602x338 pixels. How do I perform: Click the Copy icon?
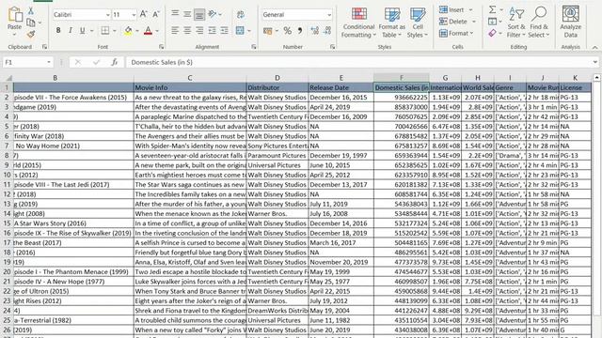(31, 23)
